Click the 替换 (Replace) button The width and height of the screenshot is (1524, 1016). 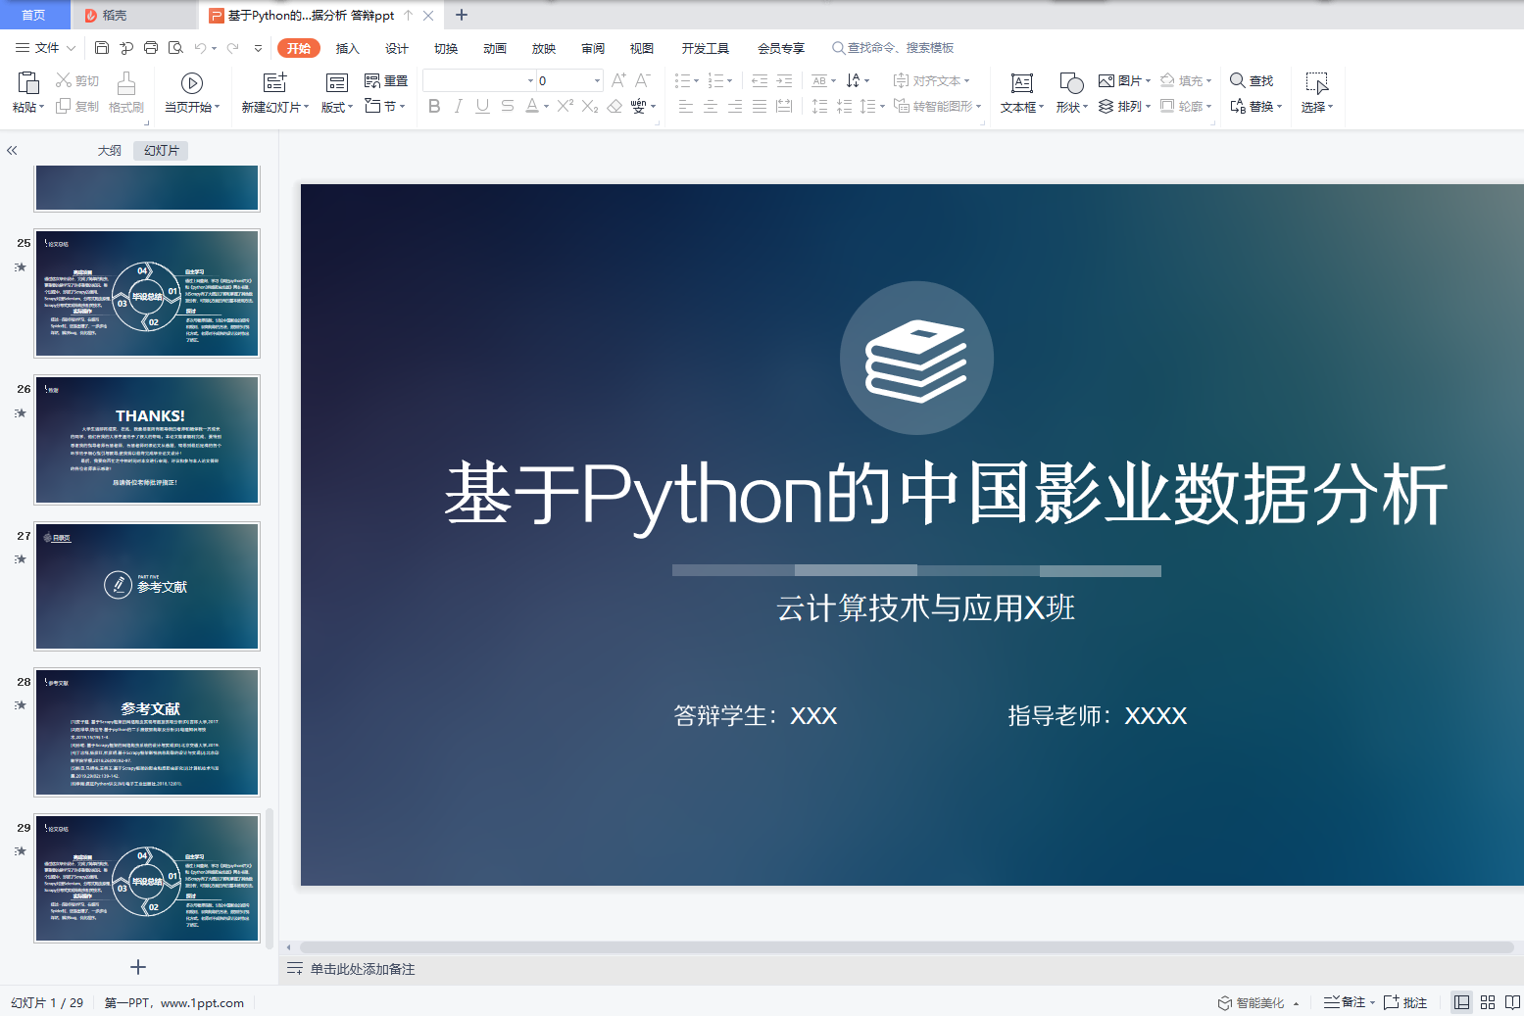[x=1255, y=106]
